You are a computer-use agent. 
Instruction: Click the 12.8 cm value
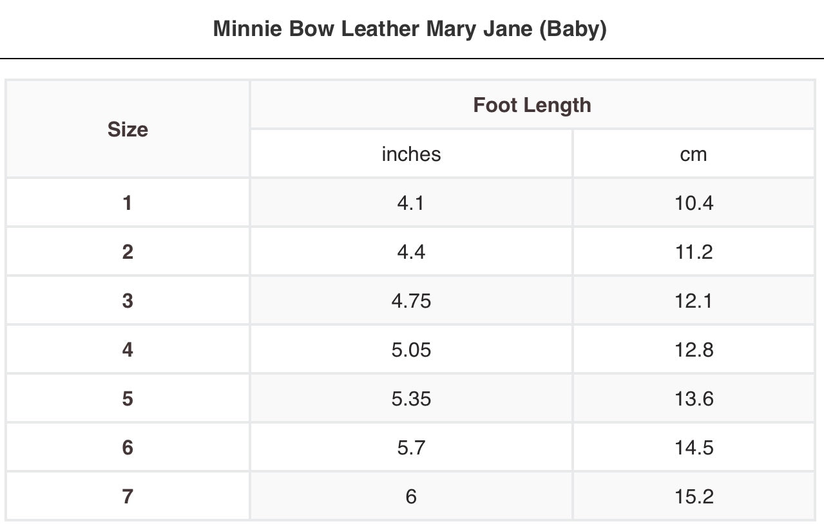(x=694, y=350)
